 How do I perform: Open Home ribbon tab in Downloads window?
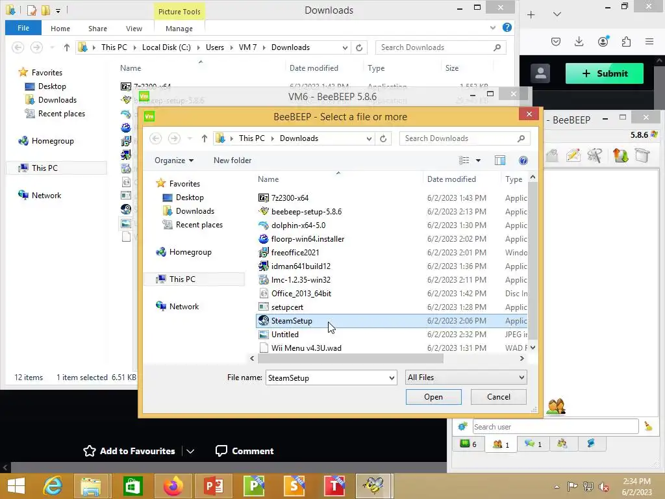click(x=60, y=29)
